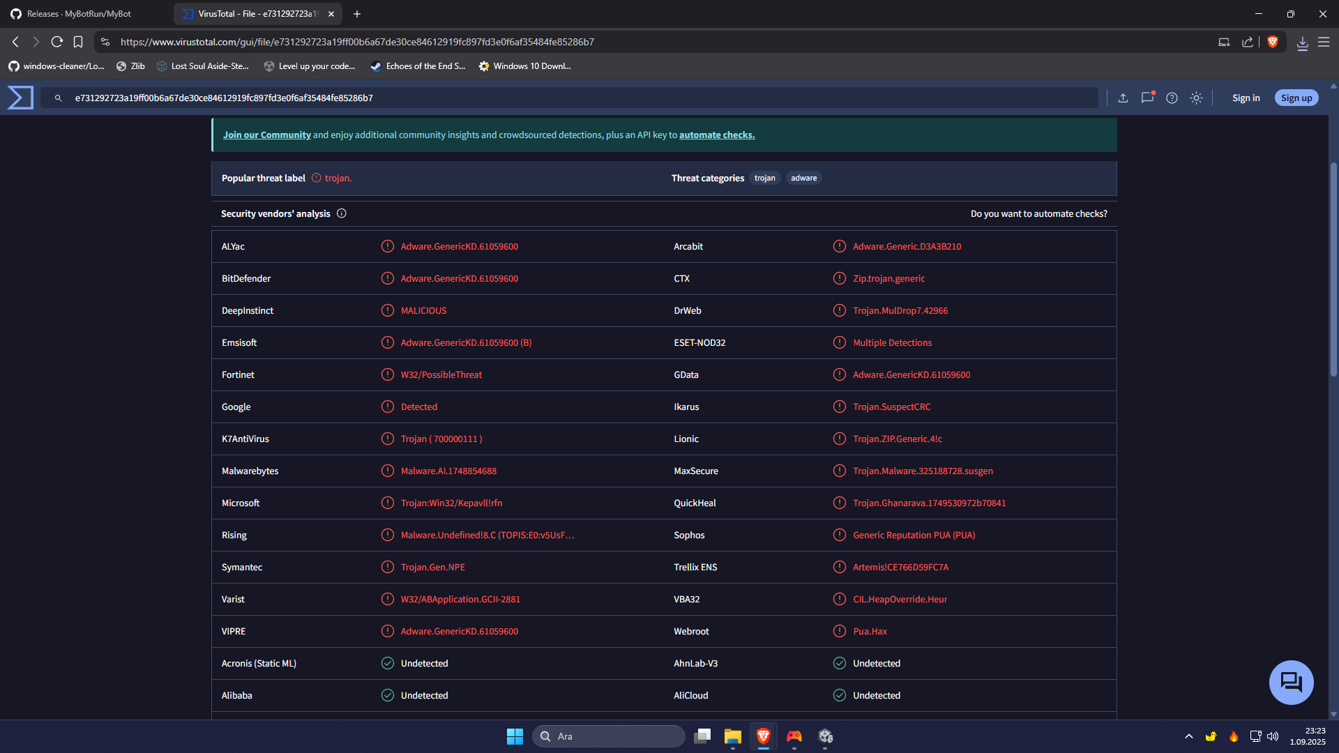Click the check icon in the AhnLab-V3 row
The image size is (1339, 753).
click(840, 664)
